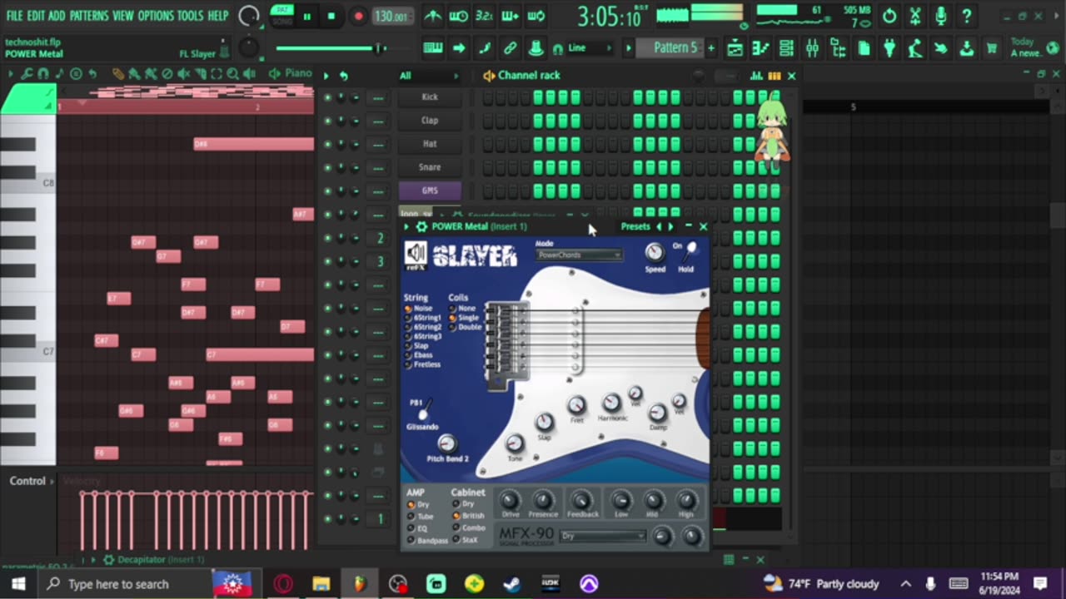This screenshot has width=1066, height=599.
Task: Open POWER Metal plugin gear options
Action: click(421, 226)
